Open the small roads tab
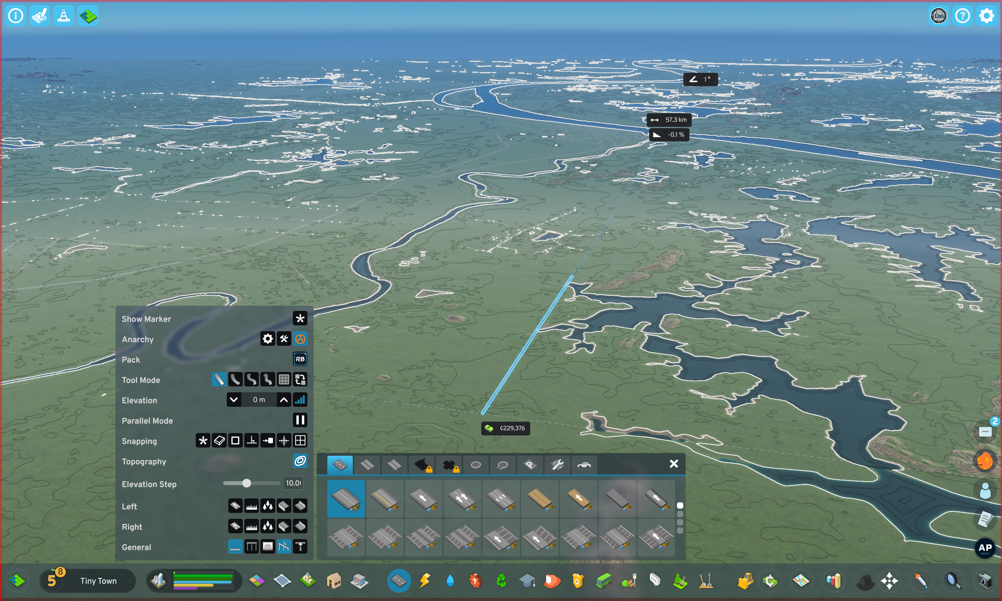Image resolution: width=1002 pixels, height=601 pixels. (339, 464)
